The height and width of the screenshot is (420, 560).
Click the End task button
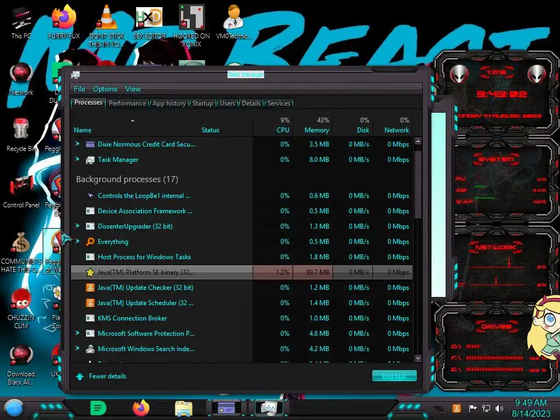tap(394, 376)
